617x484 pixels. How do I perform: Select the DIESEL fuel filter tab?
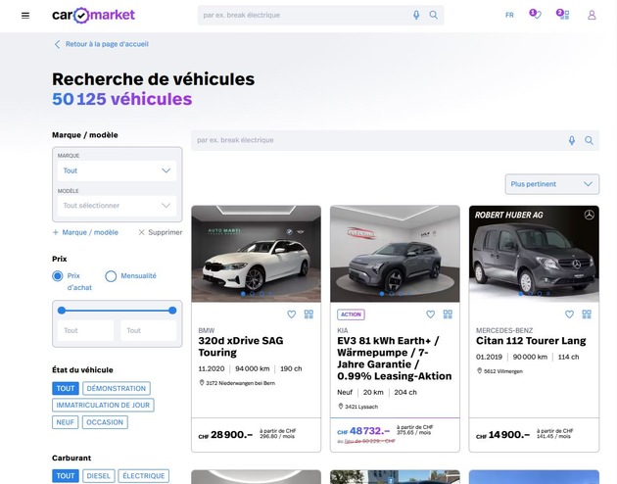[98, 476]
